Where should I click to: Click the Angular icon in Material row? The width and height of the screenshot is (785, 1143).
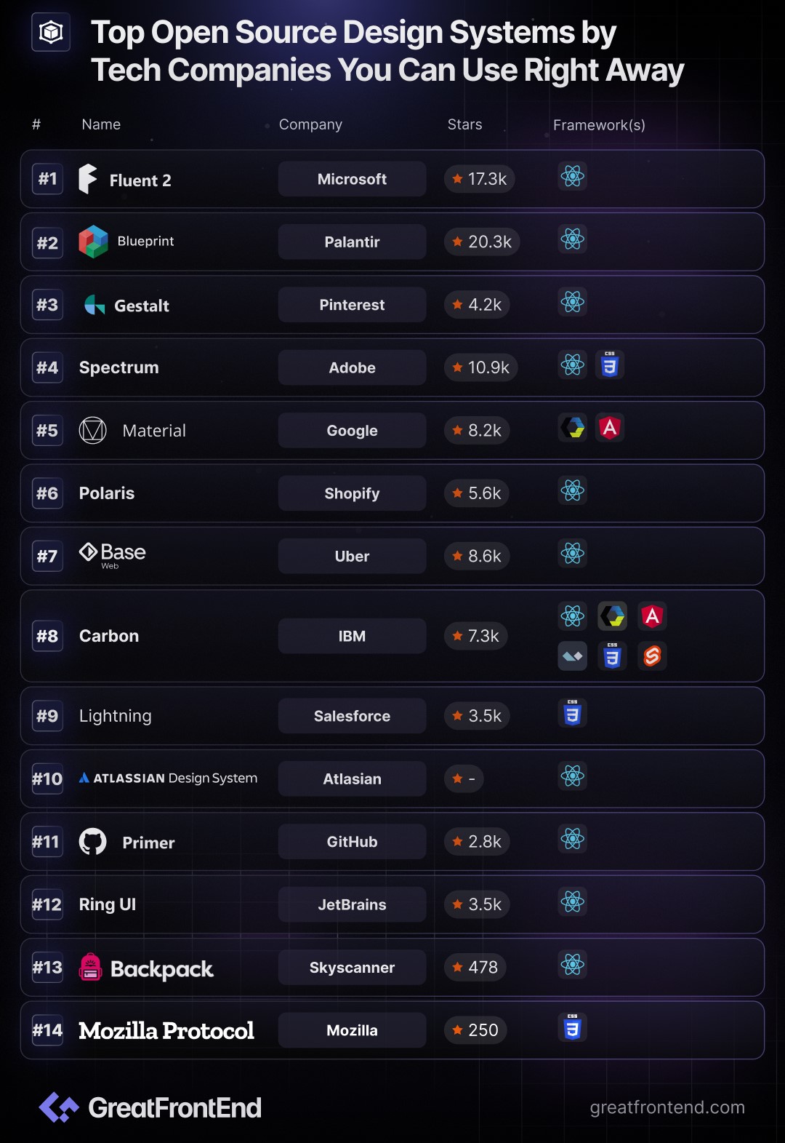pos(610,428)
